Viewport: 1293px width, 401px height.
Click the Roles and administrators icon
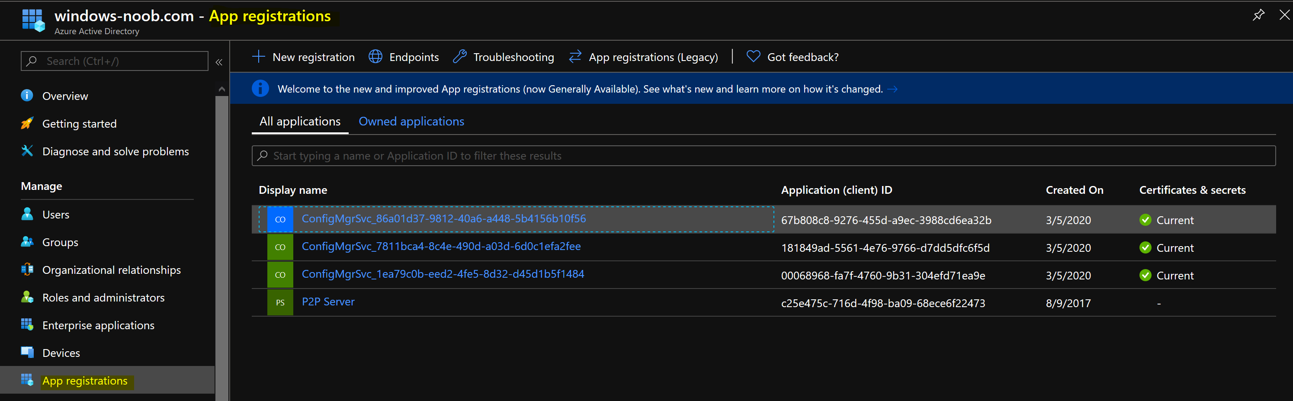coord(27,297)
